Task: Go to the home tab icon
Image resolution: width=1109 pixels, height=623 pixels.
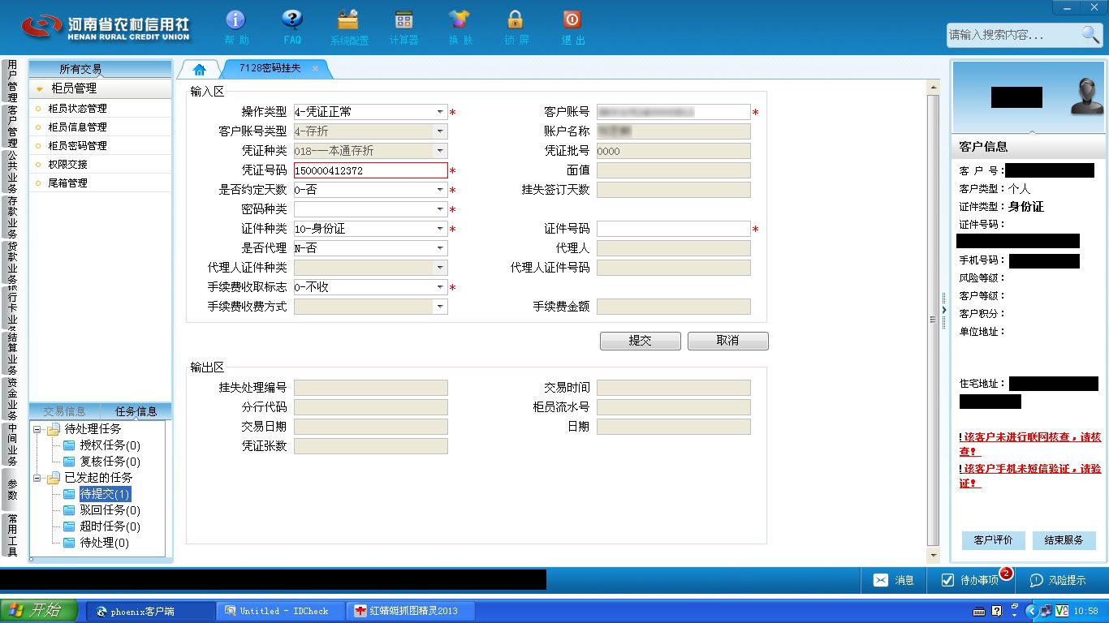Action: click(200, 70)
